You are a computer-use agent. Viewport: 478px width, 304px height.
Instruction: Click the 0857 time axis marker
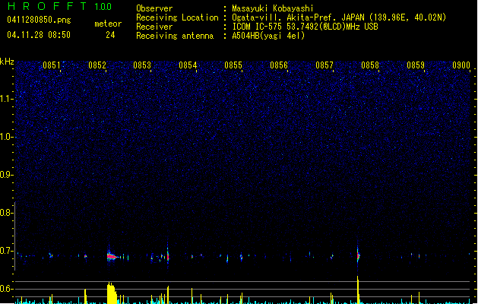coord(324,65)
